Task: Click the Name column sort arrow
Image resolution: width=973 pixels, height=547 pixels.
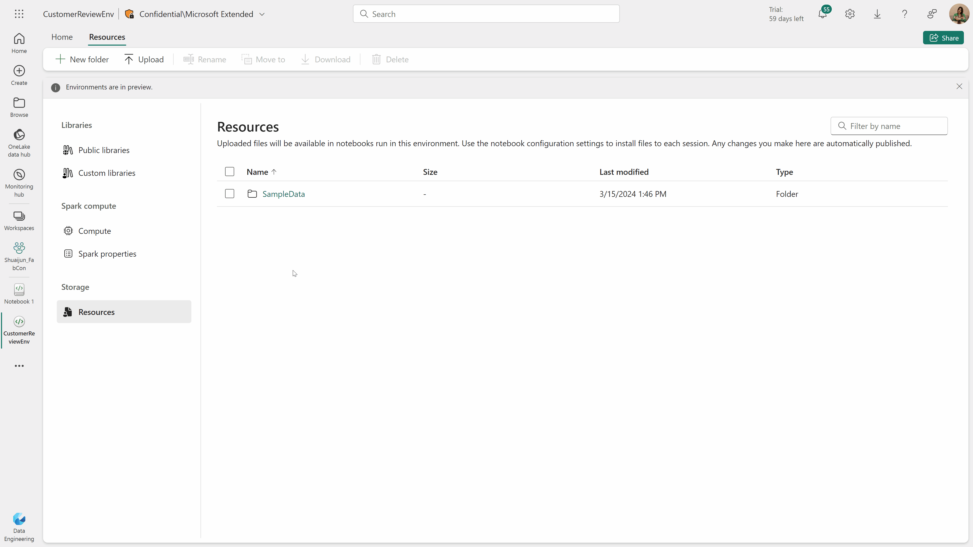Action: click(x=274, y=171)
